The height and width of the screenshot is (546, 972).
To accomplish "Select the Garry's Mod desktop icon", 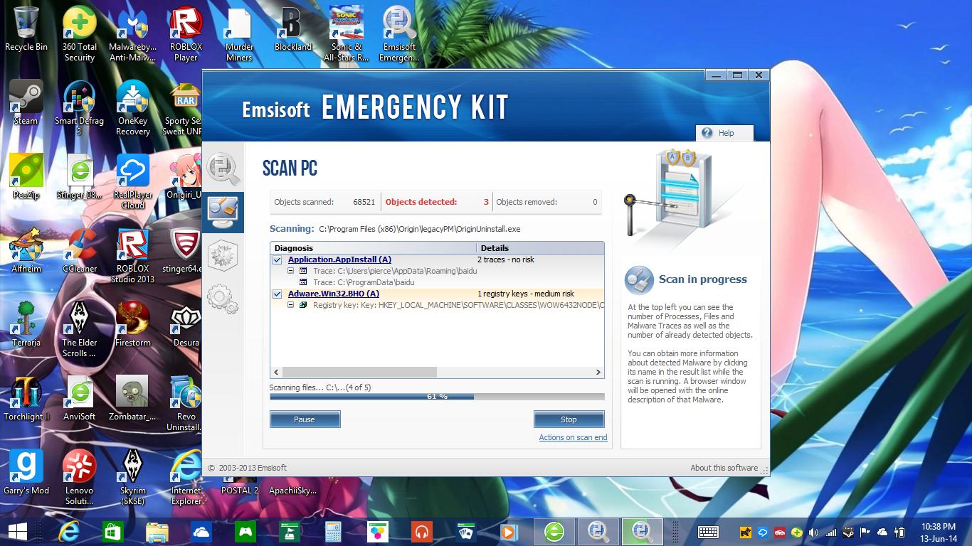I will coord(26,473).
